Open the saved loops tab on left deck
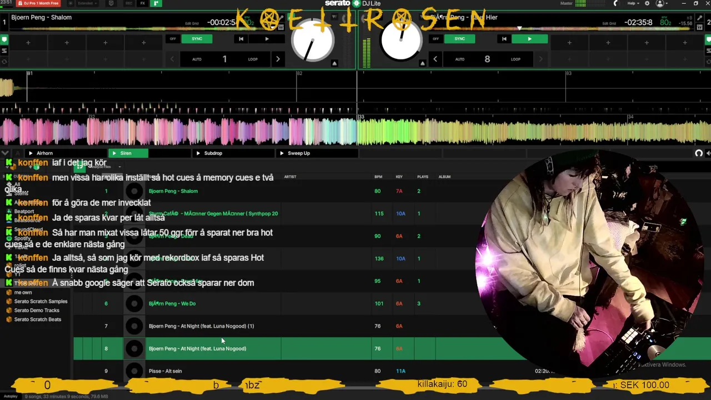 pyautogui.click(x=4, y=51)
